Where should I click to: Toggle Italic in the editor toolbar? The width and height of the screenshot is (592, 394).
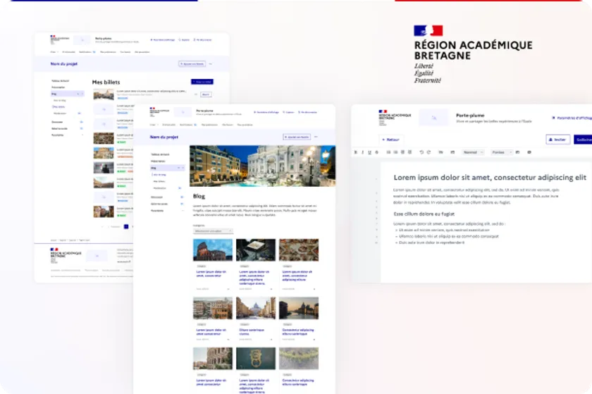click(x=362, y=152)
